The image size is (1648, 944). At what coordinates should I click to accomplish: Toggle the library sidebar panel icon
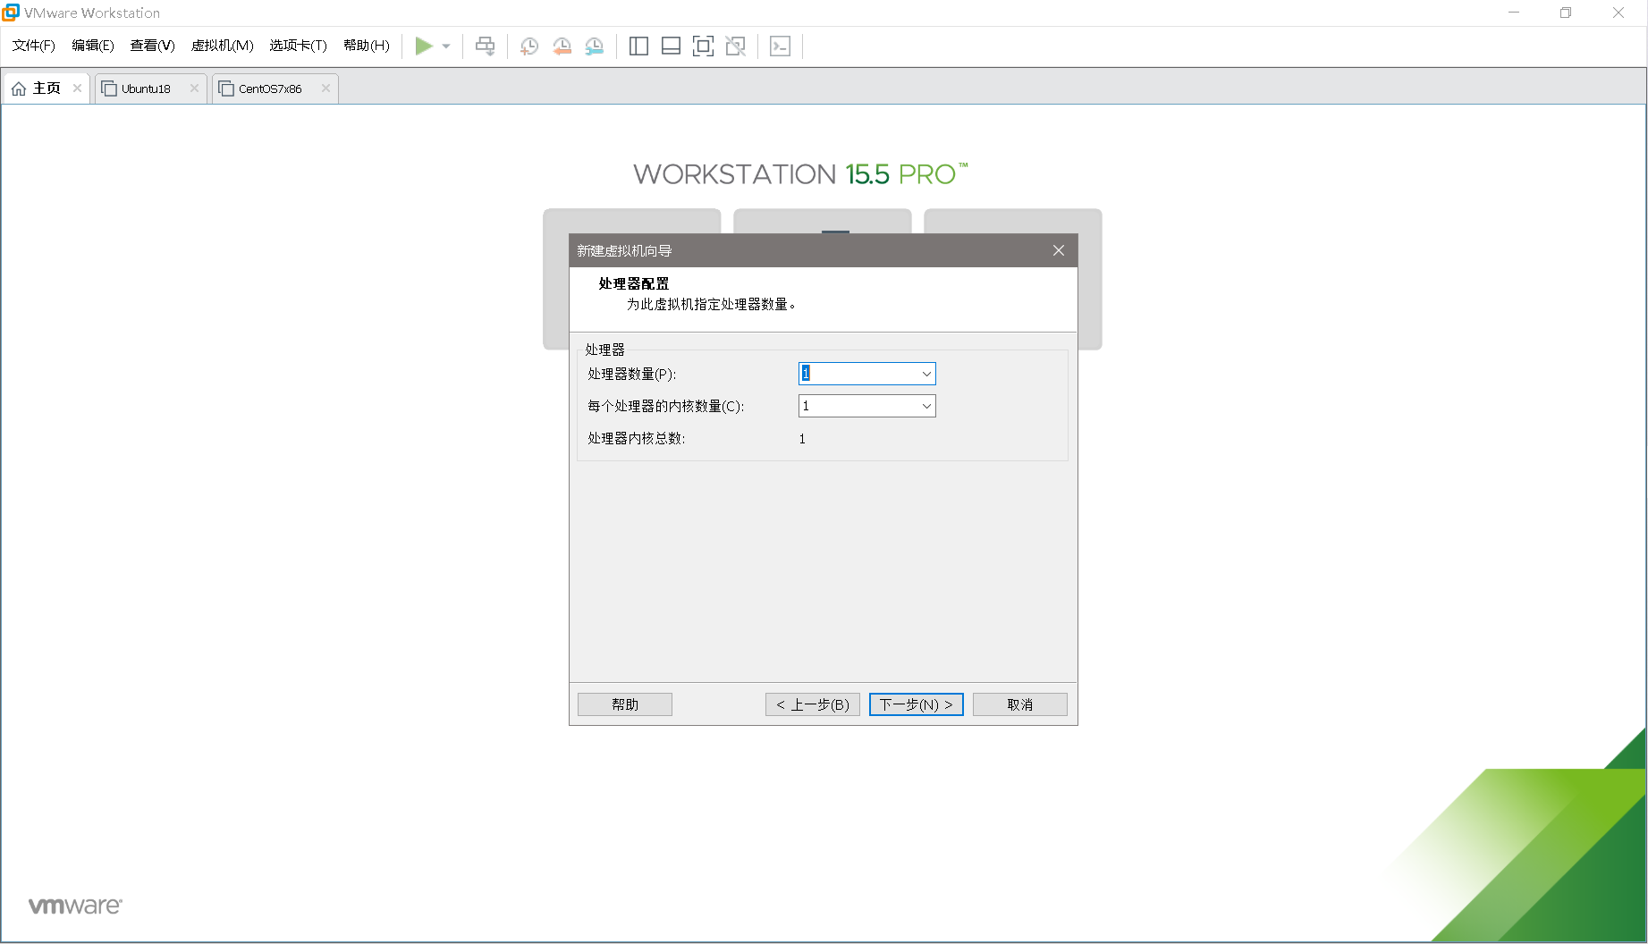pyautogui.click(x=638, y=46)
